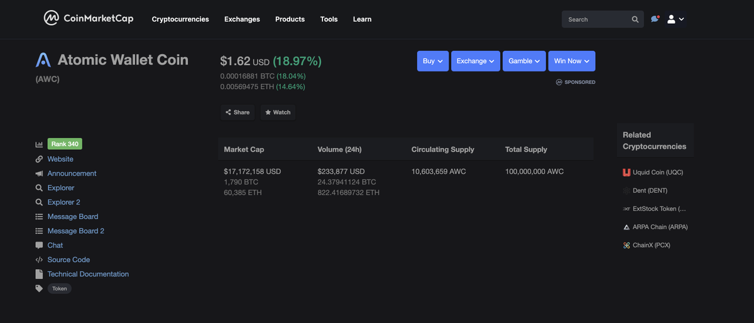Click the $17,172,158 USD market cap value
The width and height of the screenshot is (754, 323).
point(253,172)
